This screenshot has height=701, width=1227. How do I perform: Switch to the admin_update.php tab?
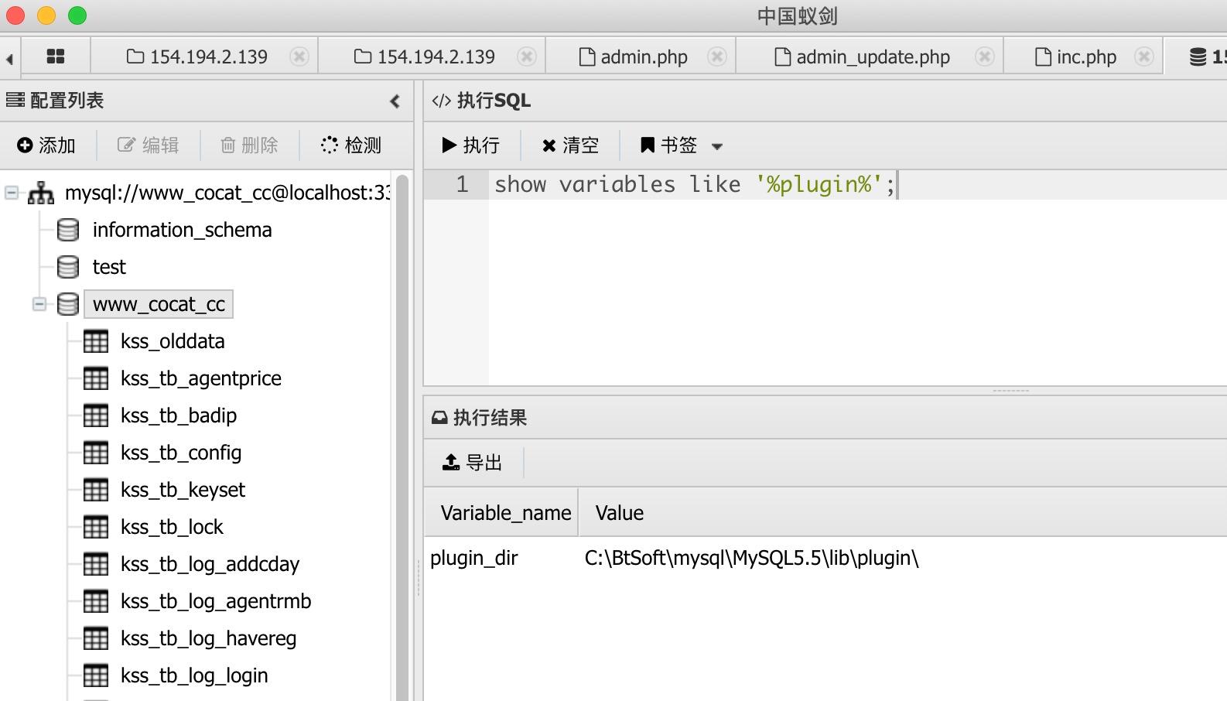(x=863, y=56)
